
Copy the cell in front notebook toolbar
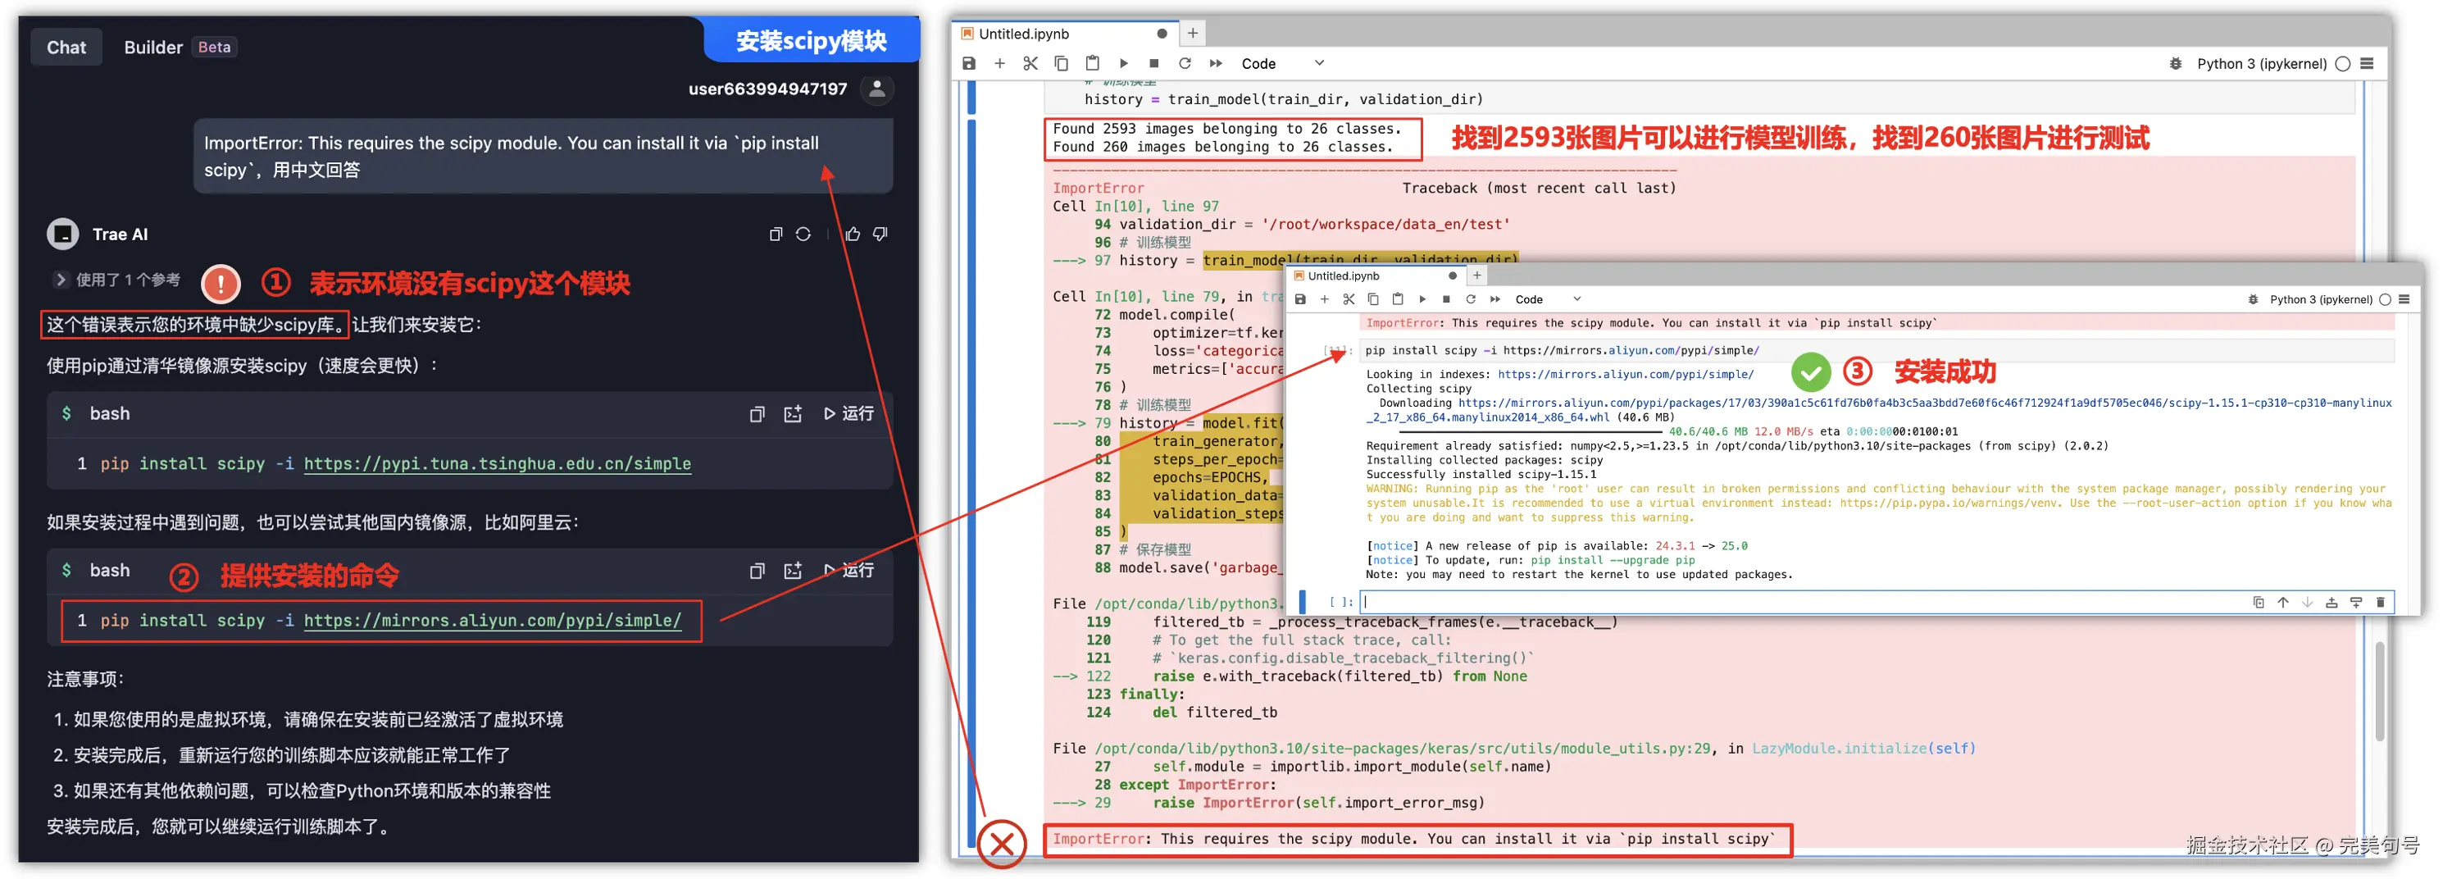click(x=1373, y=299)
